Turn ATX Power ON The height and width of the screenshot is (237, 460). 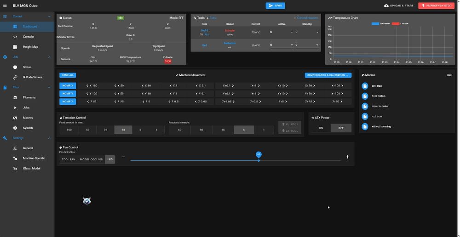tap(321, 128)
